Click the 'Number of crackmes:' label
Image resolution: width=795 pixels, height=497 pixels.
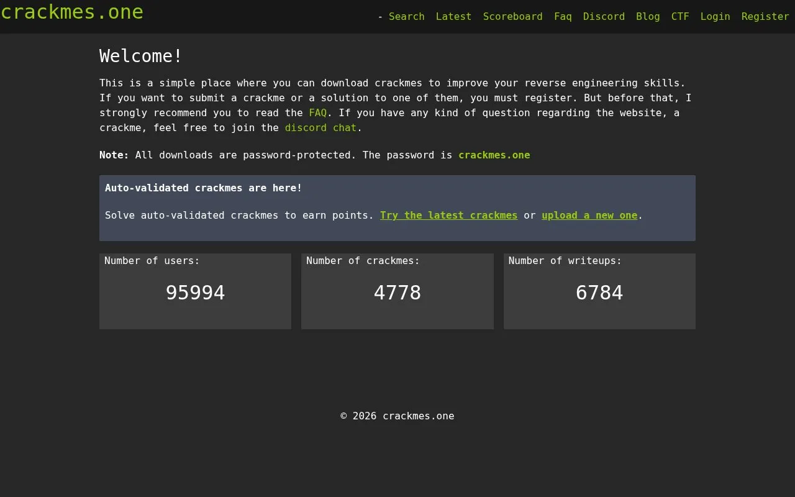click(363, 260)
